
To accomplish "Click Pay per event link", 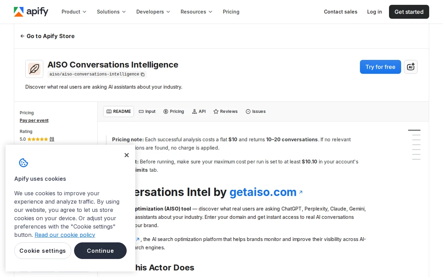I will coord(34,120).
